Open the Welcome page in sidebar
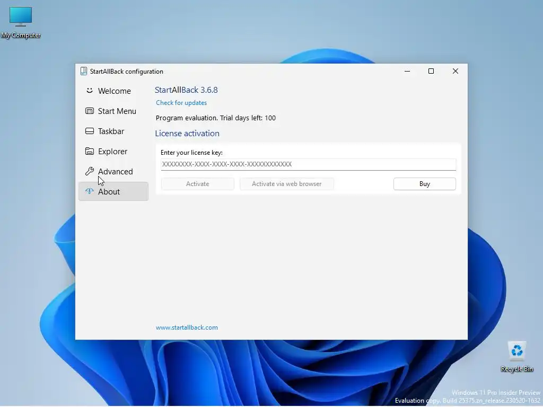Screen dimensions: 543x407 tap(113, 91)
